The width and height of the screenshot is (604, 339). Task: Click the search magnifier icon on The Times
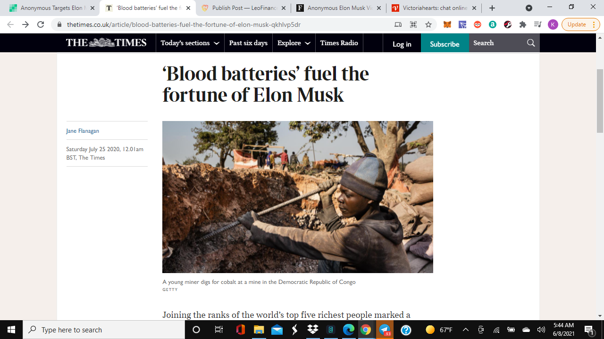tap(531, 43)
